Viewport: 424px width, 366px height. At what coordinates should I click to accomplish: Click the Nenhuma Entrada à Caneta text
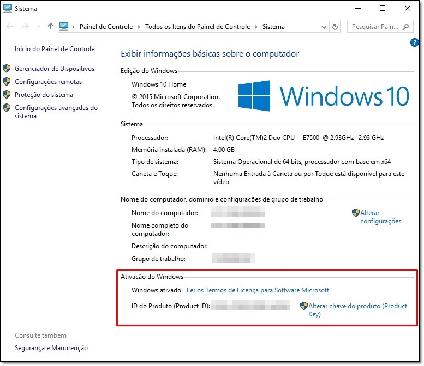pos(309,178)
